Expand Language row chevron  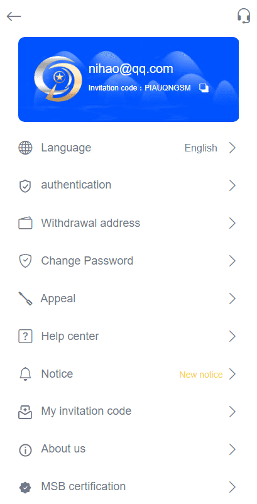click(232, 148)
